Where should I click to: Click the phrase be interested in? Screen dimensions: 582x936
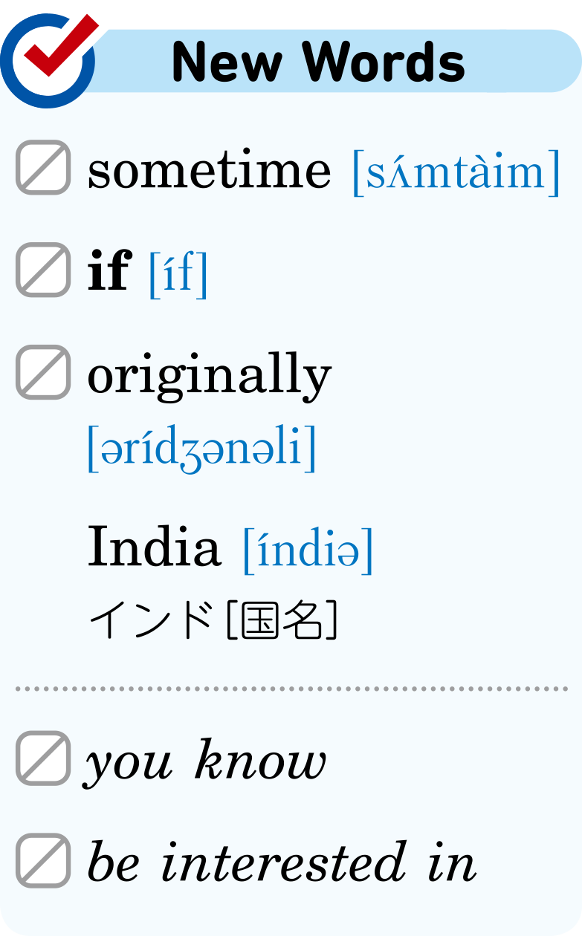(x=282, y=862)
